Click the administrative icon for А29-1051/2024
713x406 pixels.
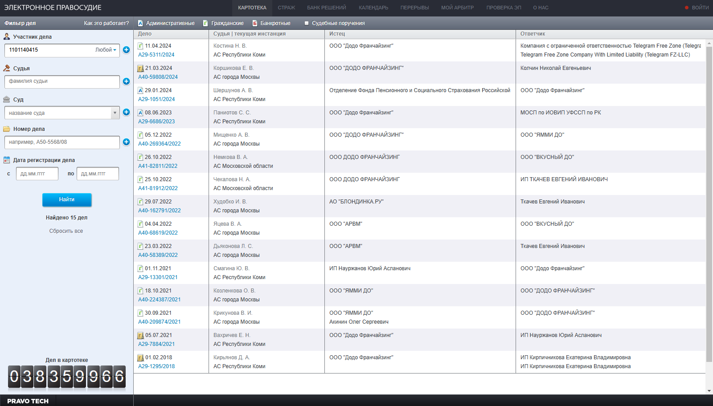140,90
